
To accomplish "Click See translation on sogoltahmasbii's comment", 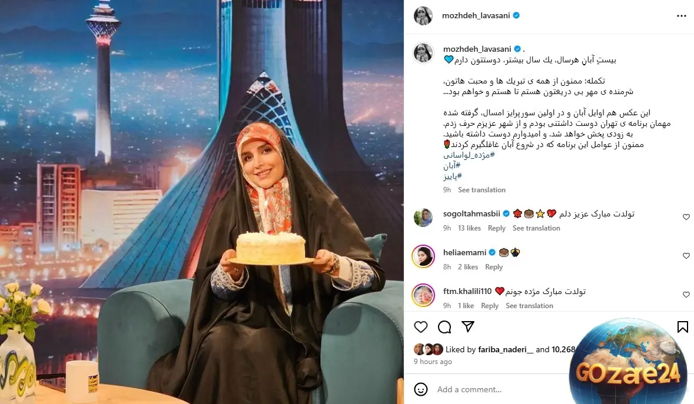I will click(x=536, y=228).
